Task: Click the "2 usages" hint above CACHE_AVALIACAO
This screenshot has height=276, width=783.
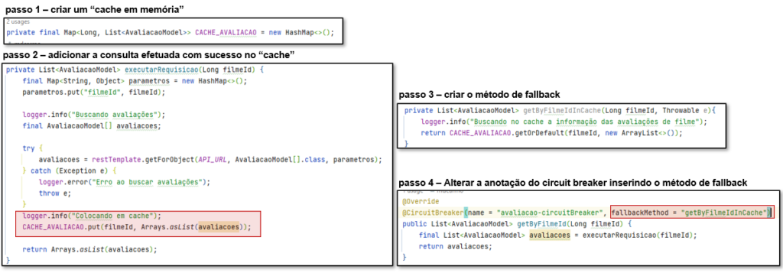Action: coord(18,22)
